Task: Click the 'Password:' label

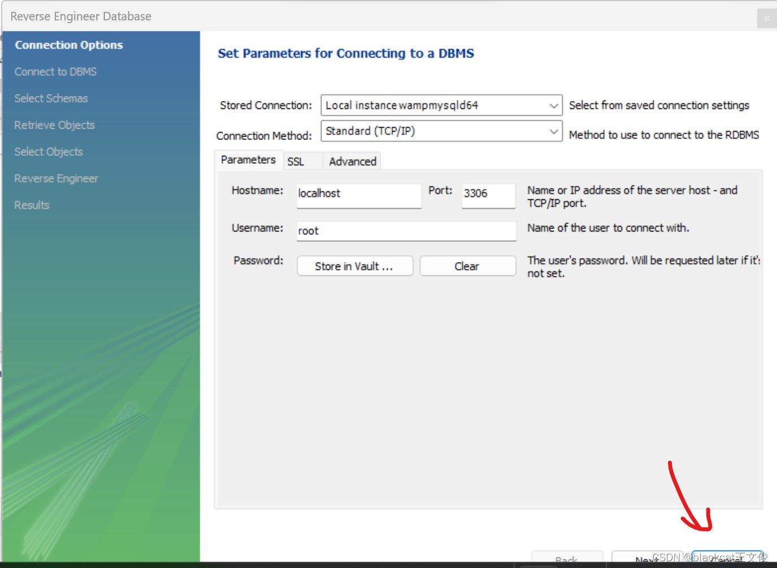Action: (x=258, y=260)
